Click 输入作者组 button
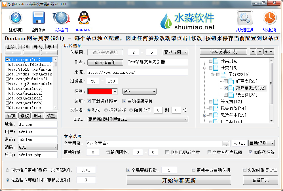This screenshot has height=191, width=283. pos(105,62)
